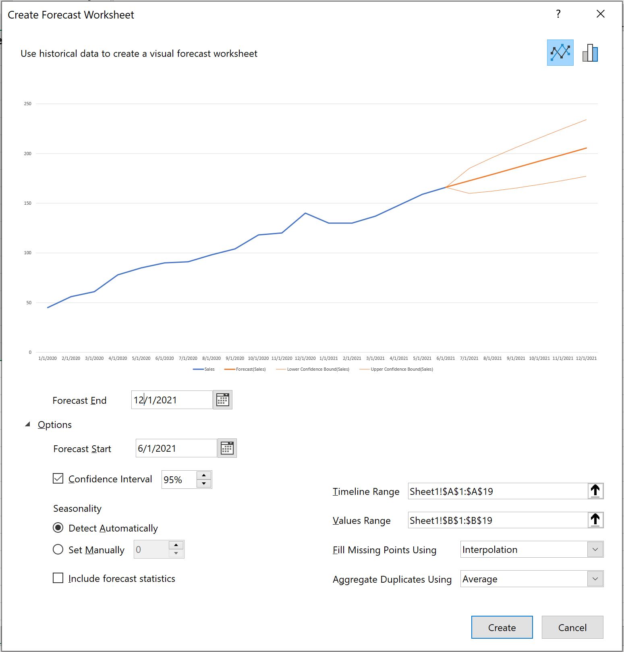Click the help question mark
The height and width of the screenshot is (652, 624).
click(x=558, y=14)
